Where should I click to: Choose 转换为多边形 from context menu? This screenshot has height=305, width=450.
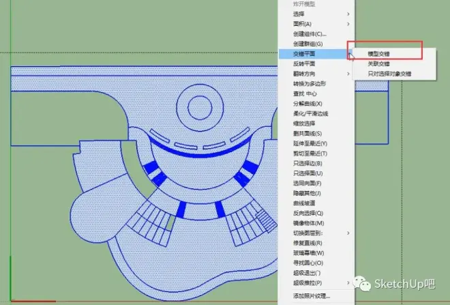(316, 83)
